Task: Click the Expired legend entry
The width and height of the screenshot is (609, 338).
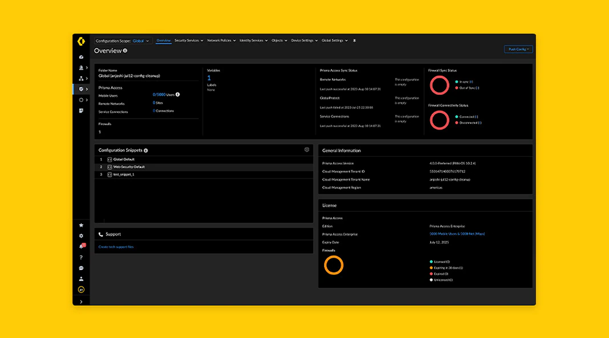Action: coord(439,274)
